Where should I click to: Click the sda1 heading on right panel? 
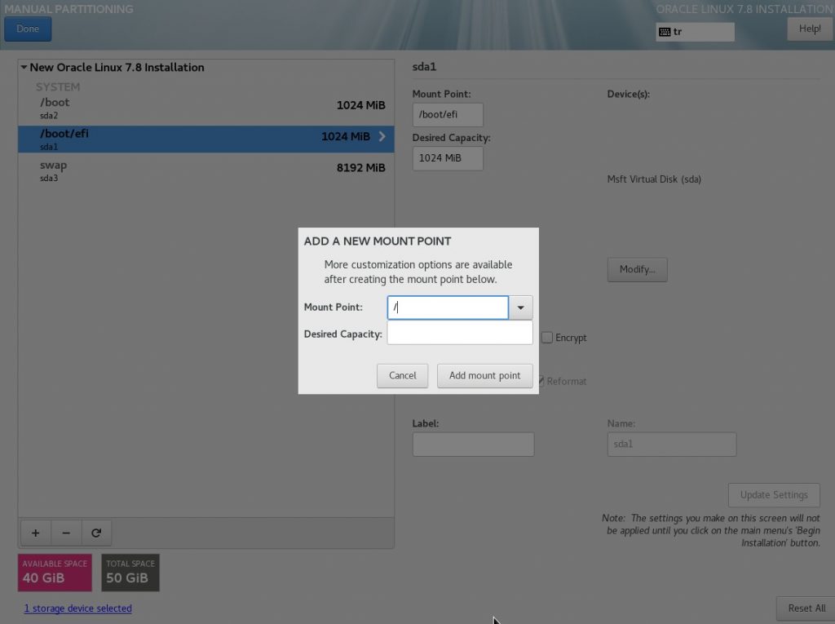pyautogui.click(x=424, y=67)
